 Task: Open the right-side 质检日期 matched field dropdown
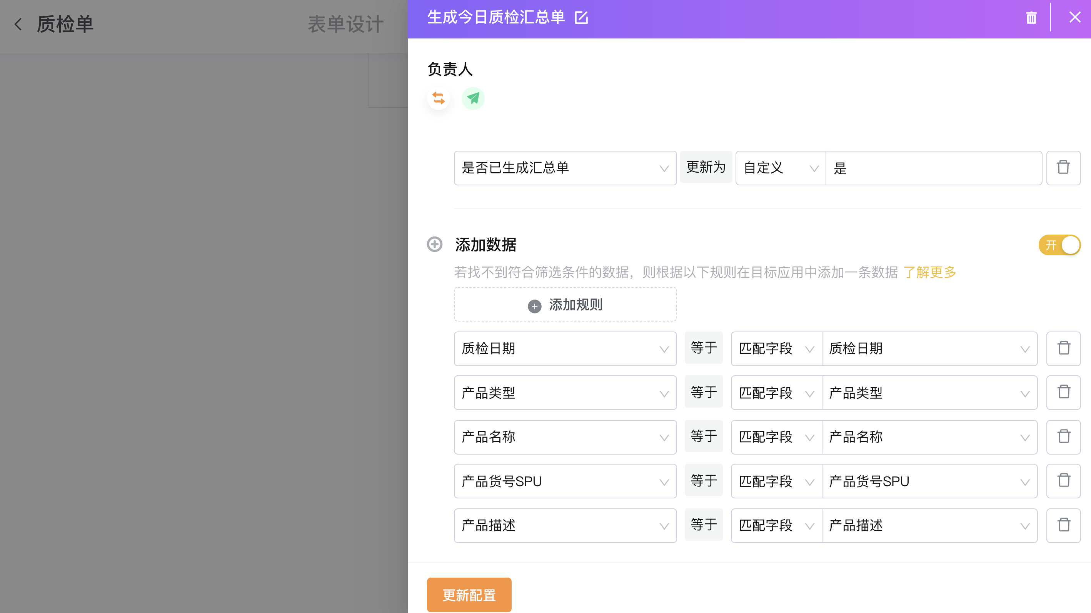tap(930, 348)
